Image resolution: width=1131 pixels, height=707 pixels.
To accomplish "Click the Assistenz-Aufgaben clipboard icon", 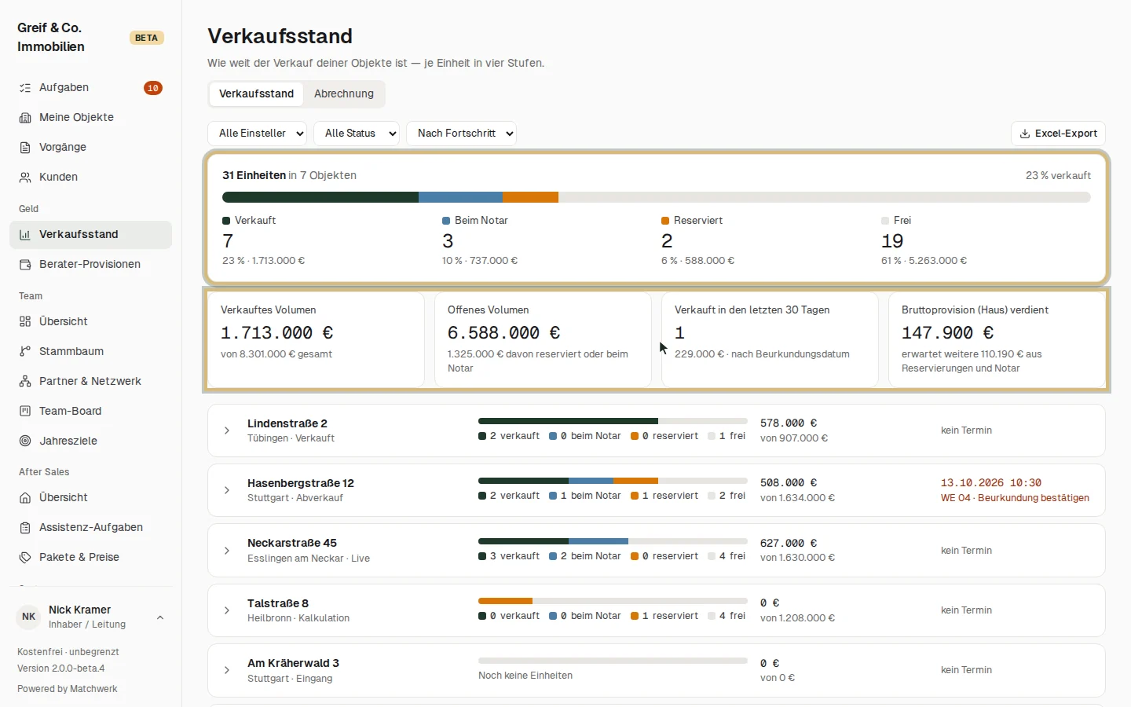I will point(25,528).
